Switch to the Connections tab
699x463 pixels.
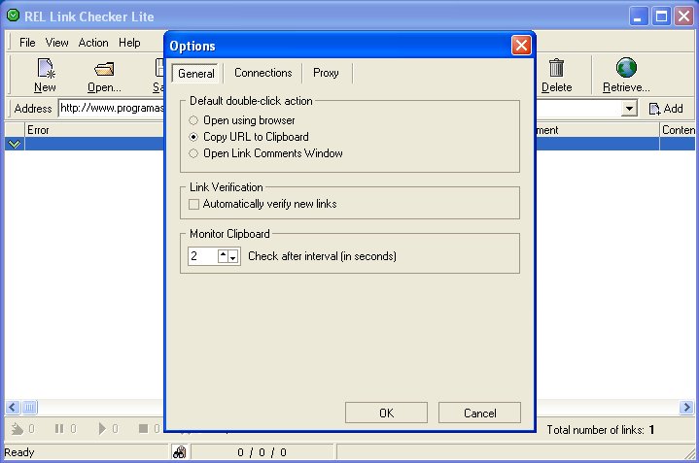coord(263,73)
